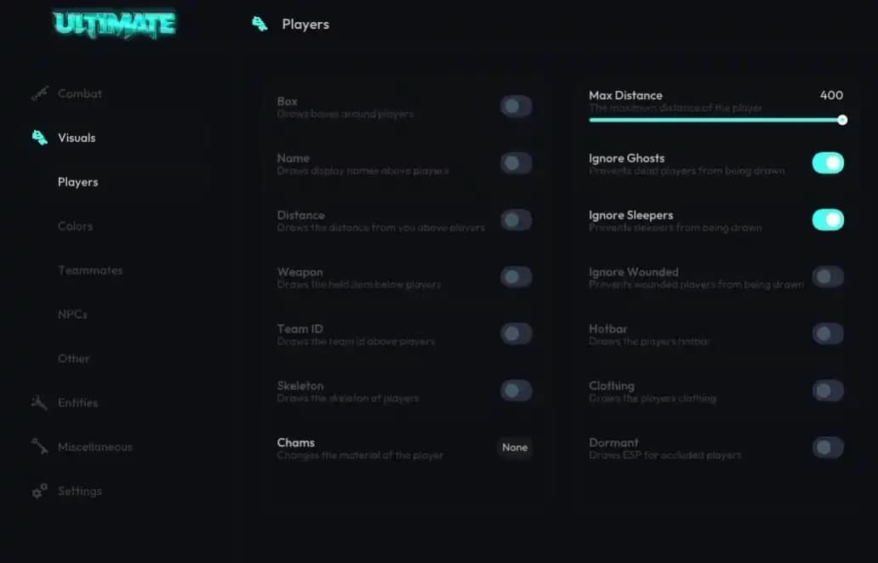The height and width of the screenshot is (563, 878).
Task: Click the Combat sword icon in sidebar
Action: 41,94
